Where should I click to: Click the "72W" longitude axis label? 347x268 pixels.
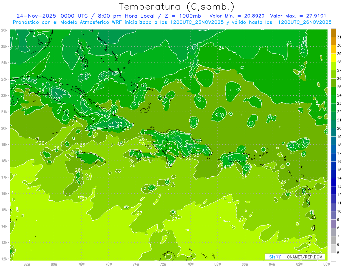pos(163,264)
